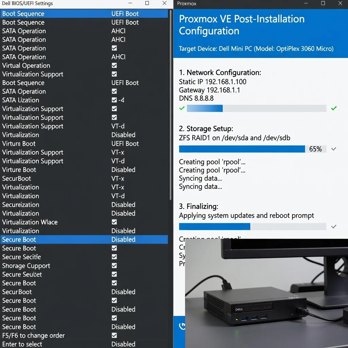Click the Gateway 192.168.1.1 line
This screenshot has height=348, width=348.
click(209, 90)
